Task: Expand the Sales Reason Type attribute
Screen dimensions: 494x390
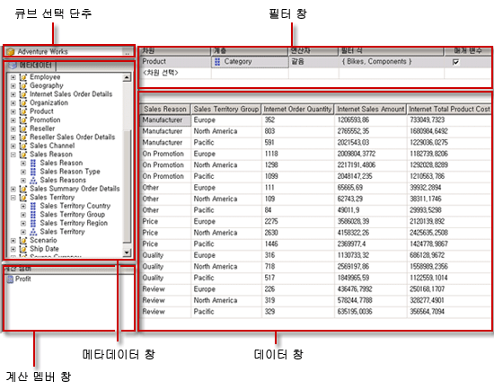Action: coord(23,172)
